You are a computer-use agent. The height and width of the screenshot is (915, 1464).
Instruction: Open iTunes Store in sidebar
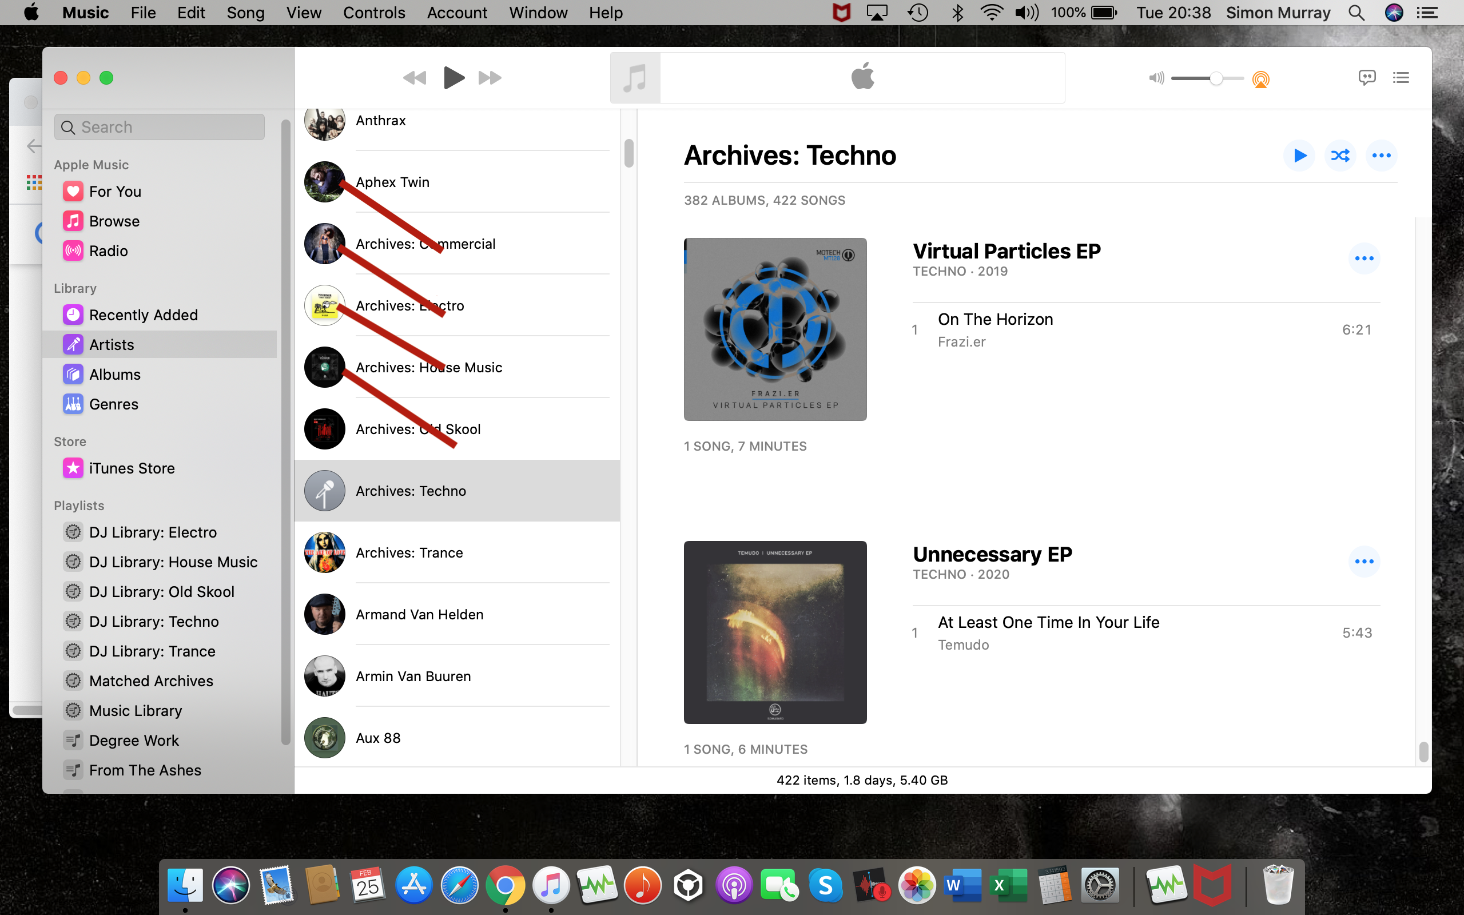click(132, 468)
